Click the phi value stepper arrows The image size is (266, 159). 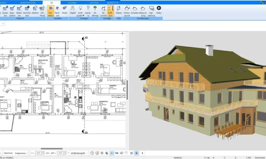point(65,153)
